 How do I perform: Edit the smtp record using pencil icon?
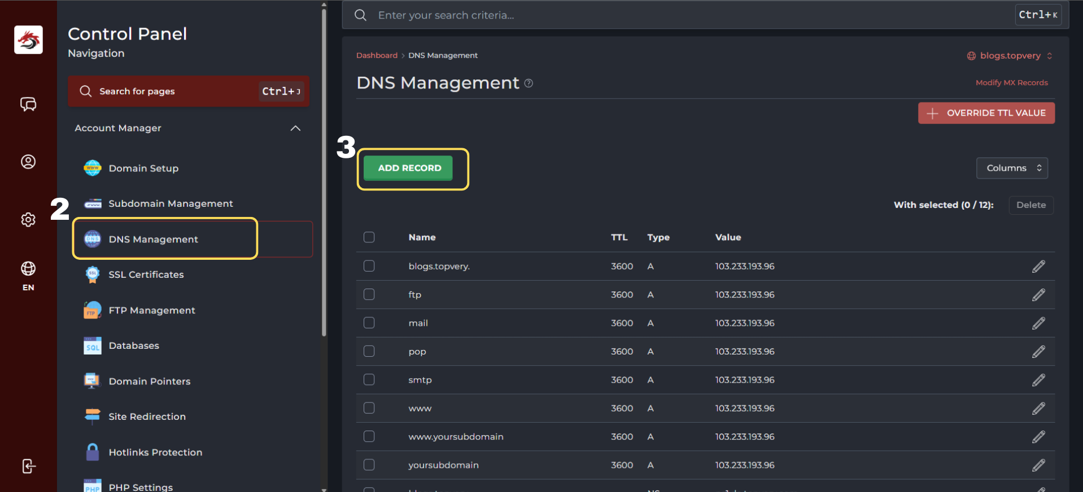(1038, 380)
